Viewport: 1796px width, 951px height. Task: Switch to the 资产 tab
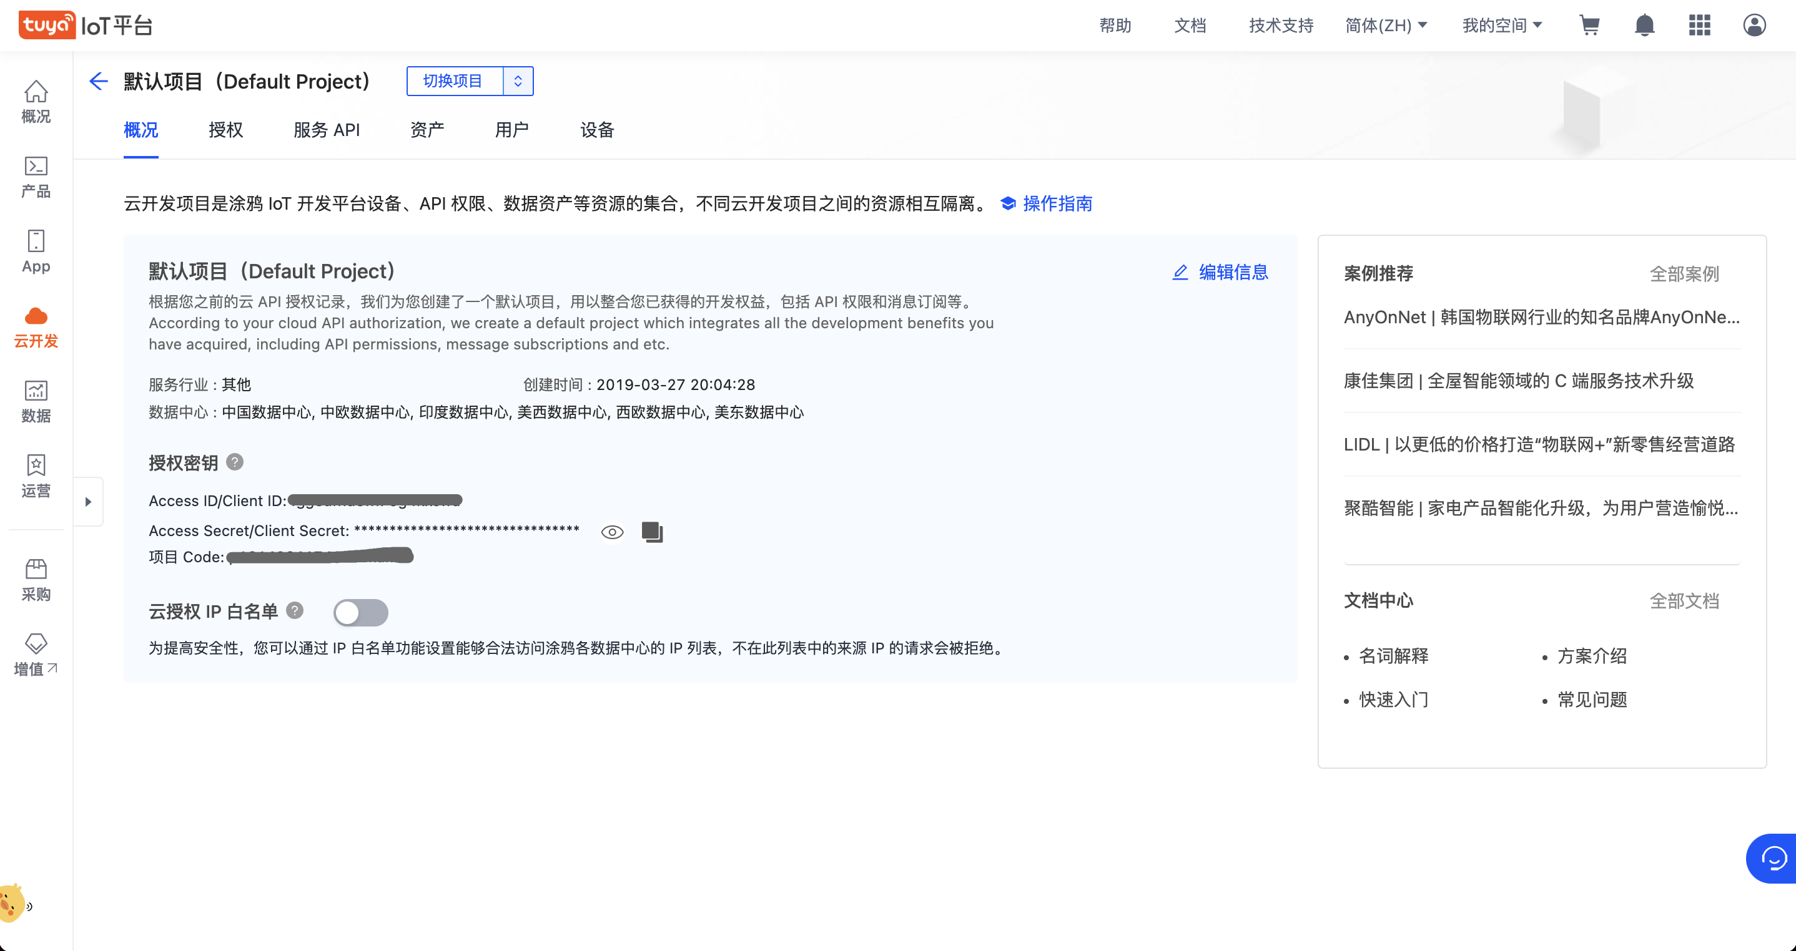pos(427,130)
